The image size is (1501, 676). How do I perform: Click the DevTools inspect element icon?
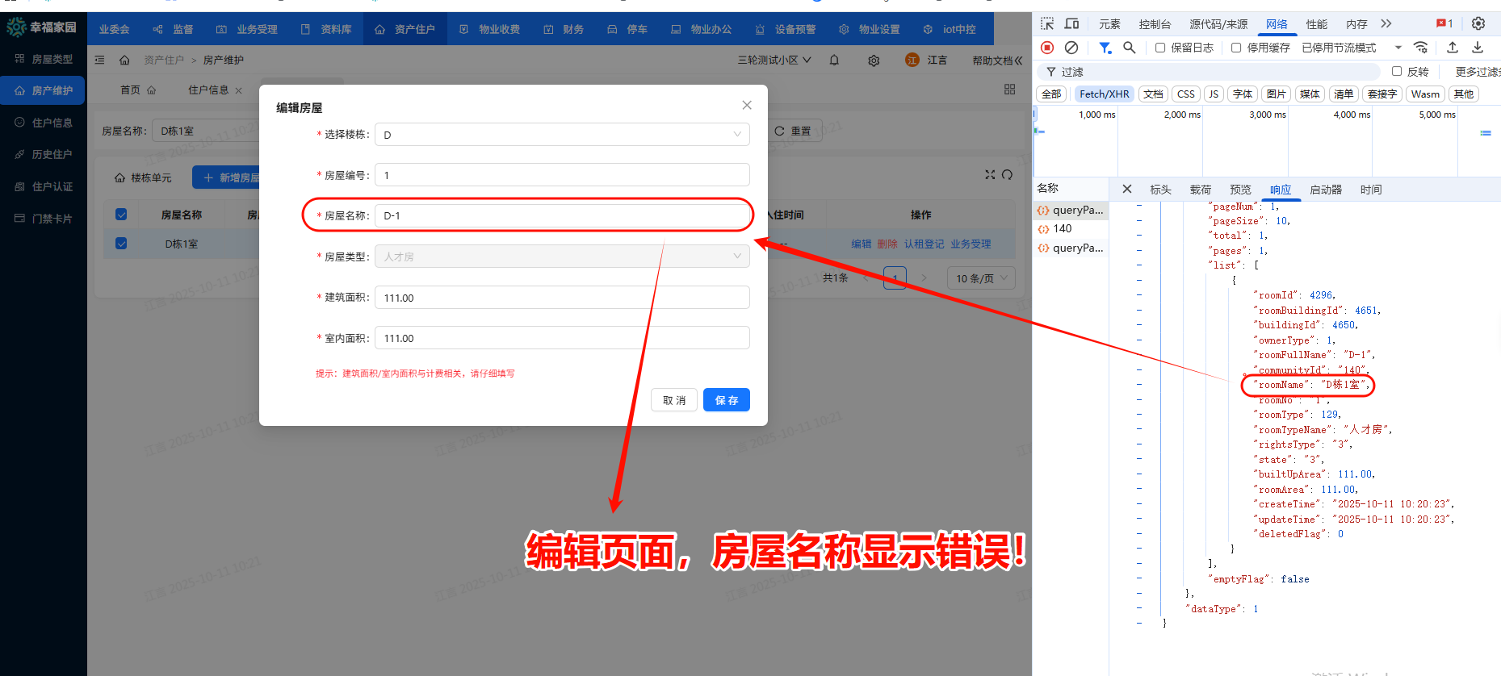pyautogui.click(x=1047, y=23)
